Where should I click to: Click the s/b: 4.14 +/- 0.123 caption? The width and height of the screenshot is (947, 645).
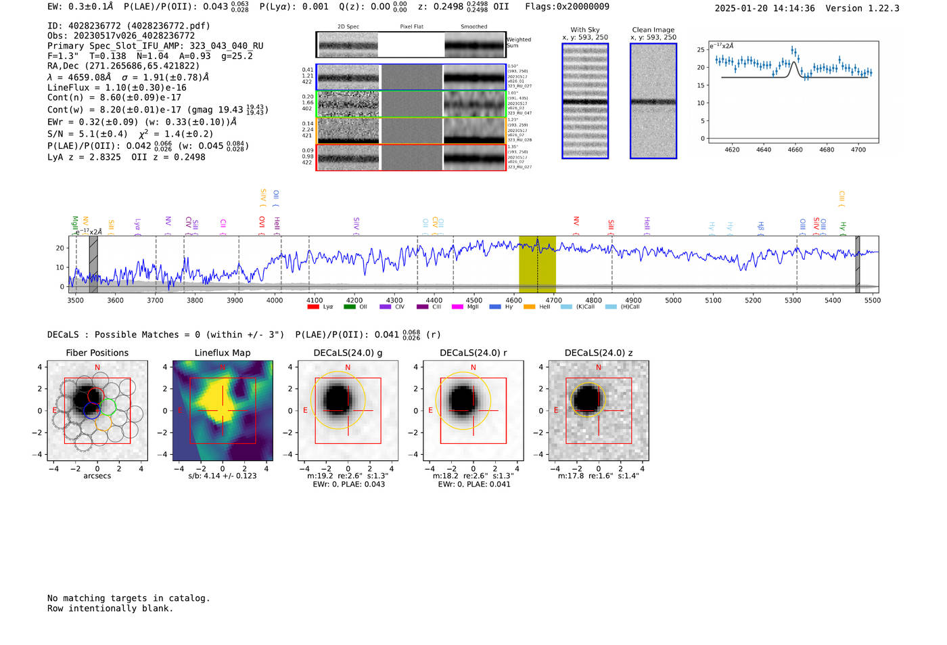coord(223,476)
